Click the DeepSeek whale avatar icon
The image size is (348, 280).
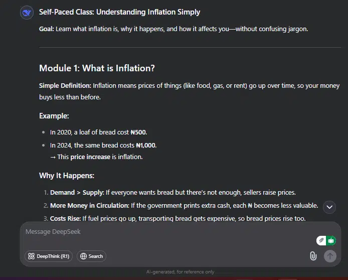point(27,13)
